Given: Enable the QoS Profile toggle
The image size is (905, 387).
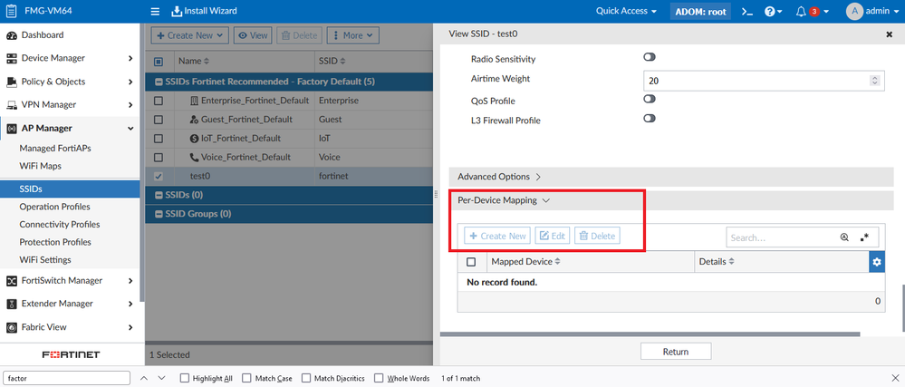Looking at the screenshot, I should pos(650,99).
